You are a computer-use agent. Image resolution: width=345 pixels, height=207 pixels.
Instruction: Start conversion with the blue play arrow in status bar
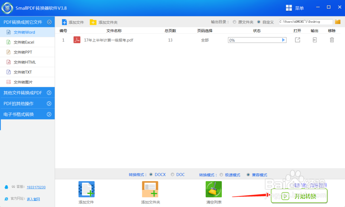pyautogui.click(x=283, y=40)
